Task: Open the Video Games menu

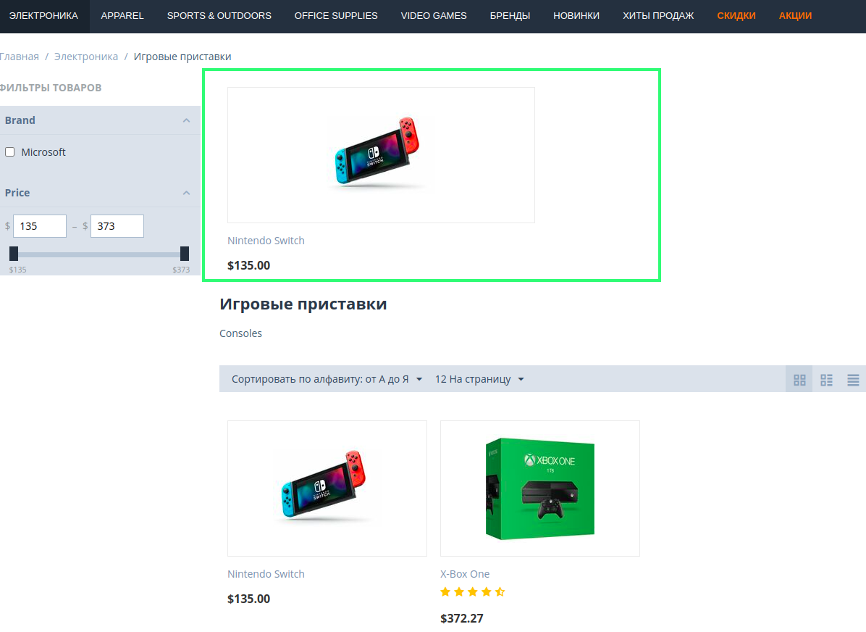Action: (x=434, y=16)
